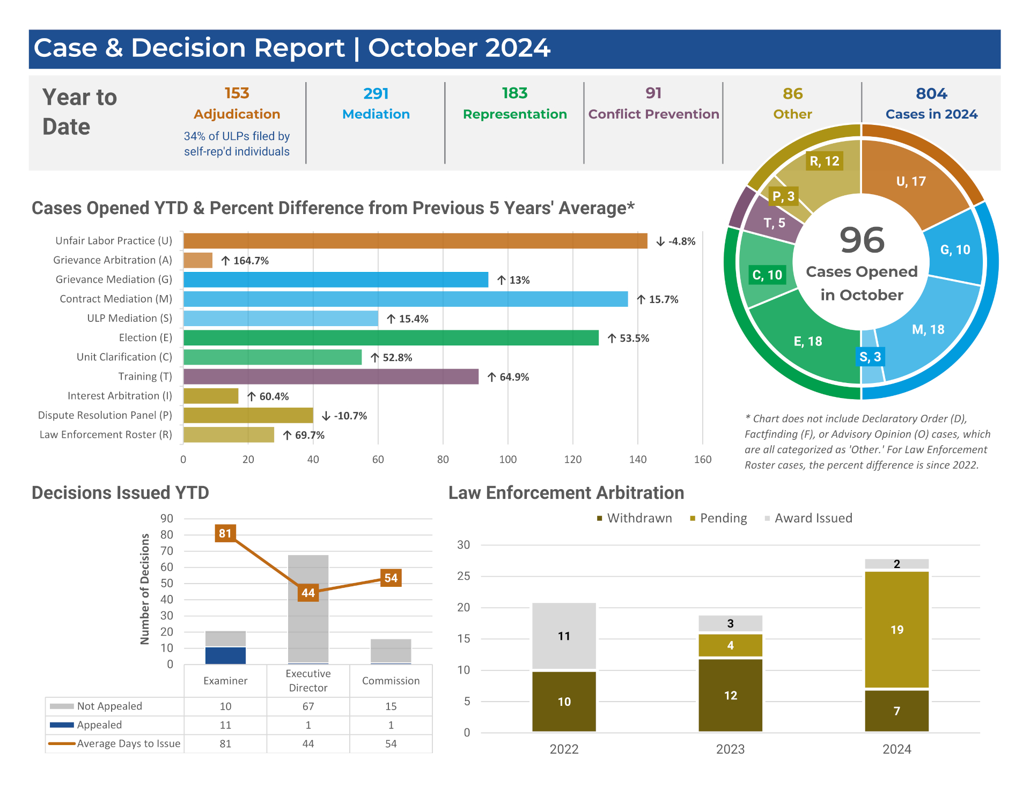Click the '81' data label on the line
This screenshot has width=1030, height=796.
(x=225, y=533)
